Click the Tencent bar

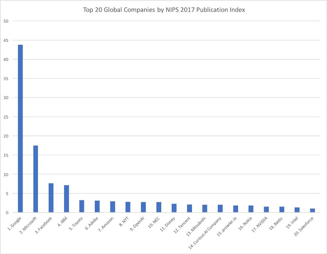(189, 209)
